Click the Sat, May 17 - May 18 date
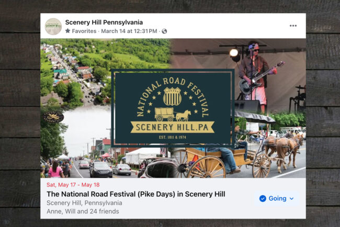 click(x=73, y=185)
